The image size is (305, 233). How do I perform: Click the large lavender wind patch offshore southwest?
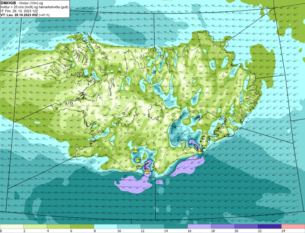click(134, 185)
